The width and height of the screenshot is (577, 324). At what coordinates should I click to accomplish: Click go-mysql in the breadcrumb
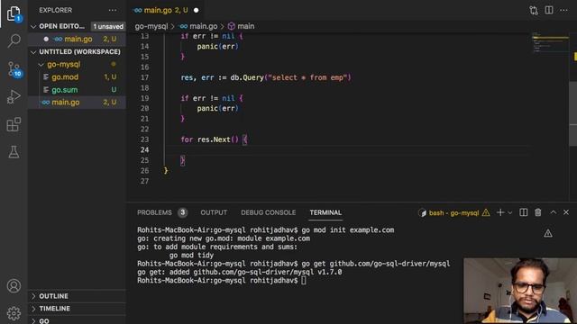tap(151, 26)
